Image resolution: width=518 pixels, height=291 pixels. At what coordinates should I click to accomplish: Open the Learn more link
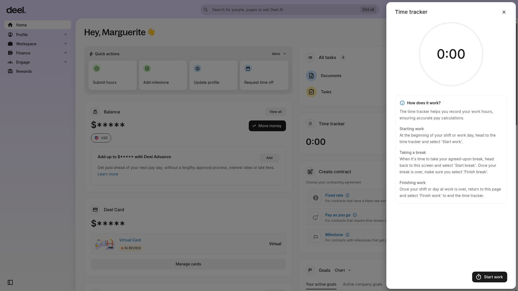tap(108, 174)
